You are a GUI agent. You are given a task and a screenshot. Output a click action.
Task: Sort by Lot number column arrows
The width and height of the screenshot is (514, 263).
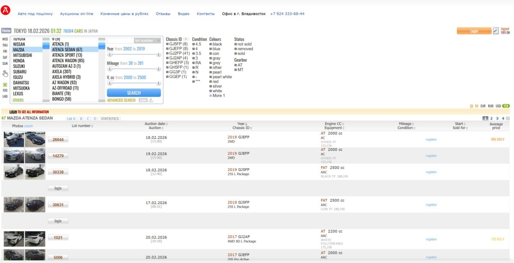92,126
